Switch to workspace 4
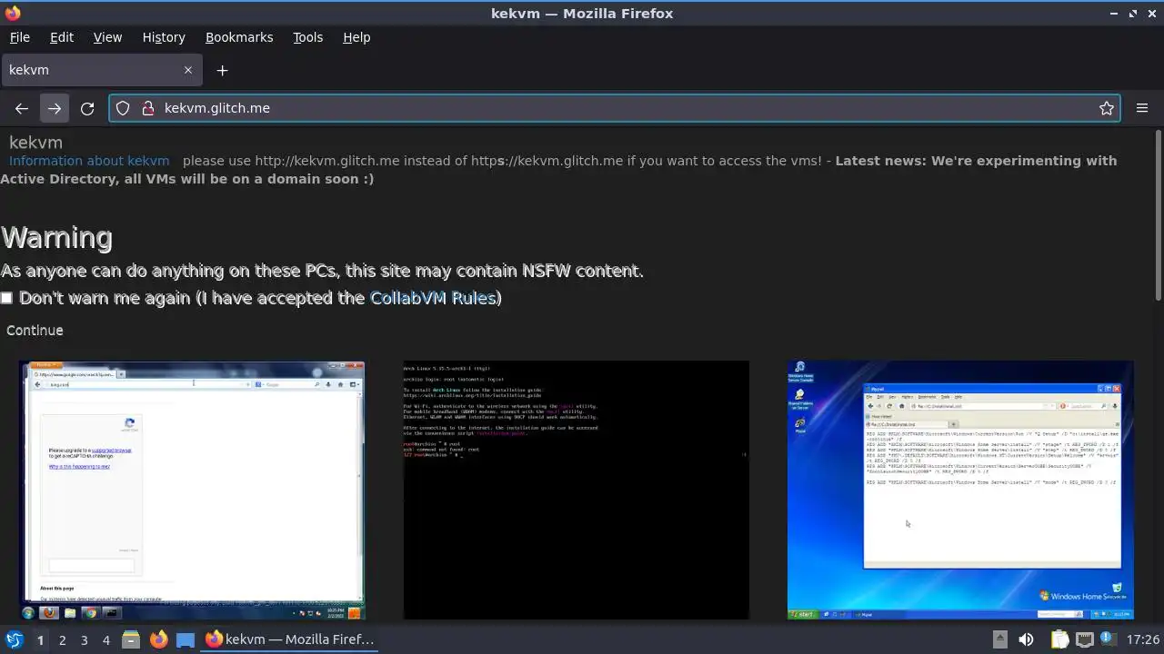 (x=105, y=639)
